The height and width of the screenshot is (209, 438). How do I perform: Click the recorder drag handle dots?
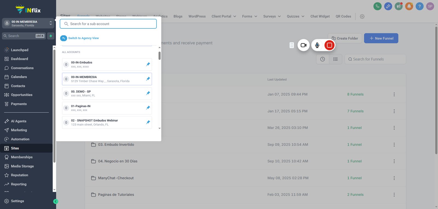pos(292,45)
